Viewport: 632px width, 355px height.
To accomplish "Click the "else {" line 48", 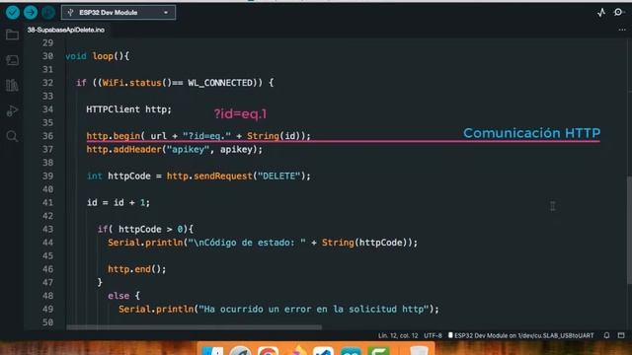I will pos(123,296).
